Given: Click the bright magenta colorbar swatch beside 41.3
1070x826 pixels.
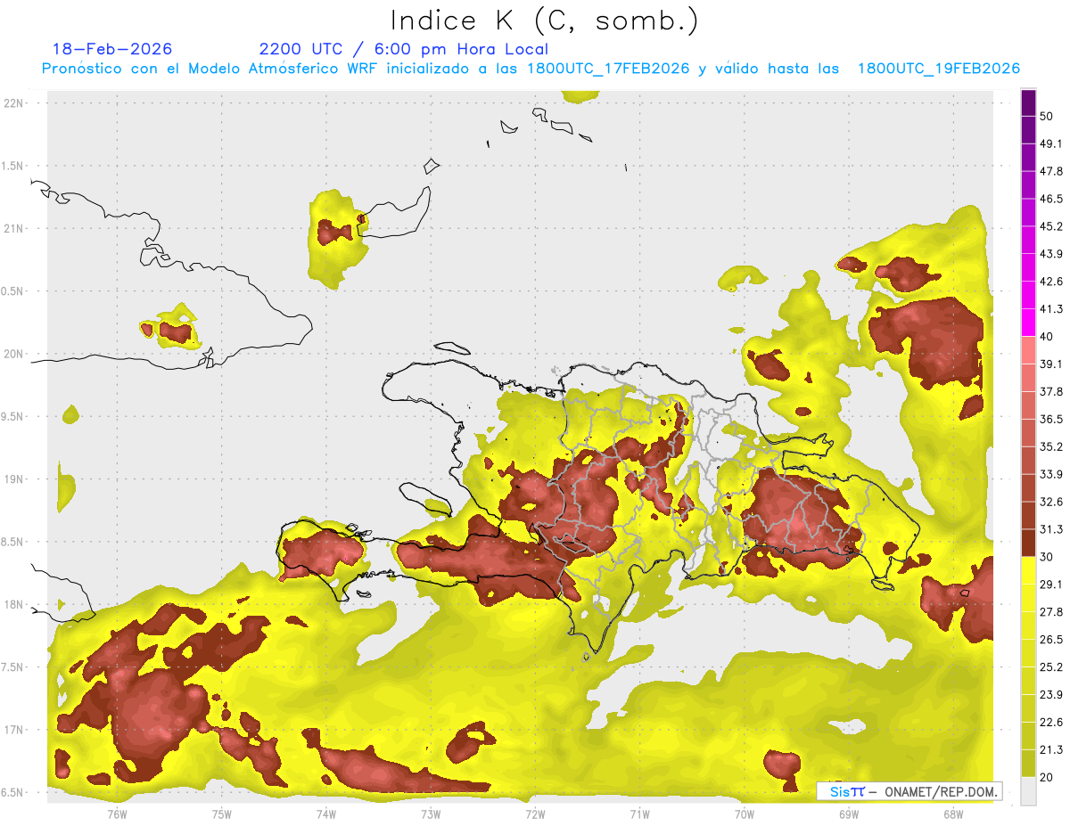Looking at the screenshot, I should click(1028, 323).
